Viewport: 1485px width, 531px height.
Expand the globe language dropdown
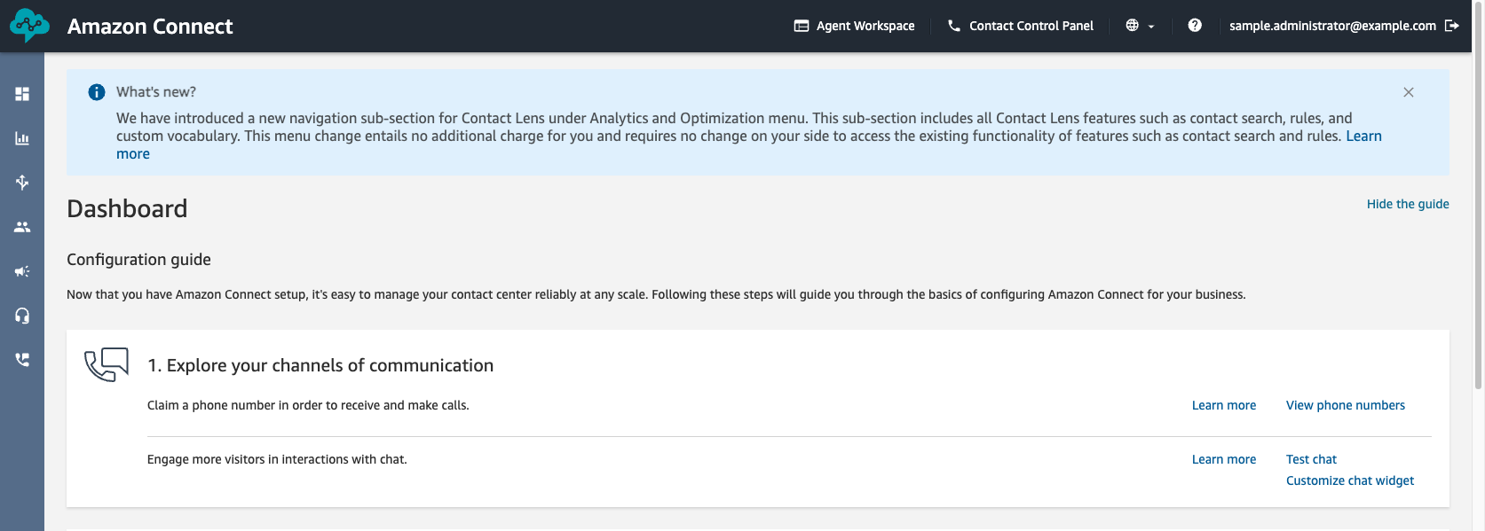pos(1140,26)
